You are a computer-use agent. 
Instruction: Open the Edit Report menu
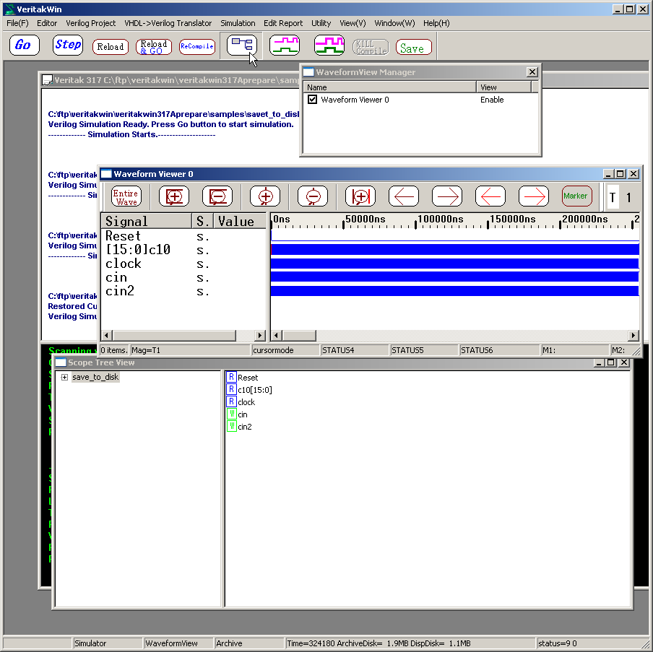click(283, 23)
